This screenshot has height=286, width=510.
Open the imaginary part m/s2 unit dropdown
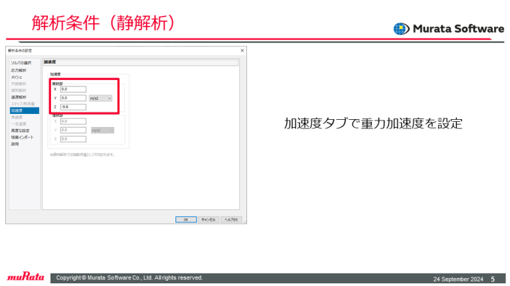(101, 130)
